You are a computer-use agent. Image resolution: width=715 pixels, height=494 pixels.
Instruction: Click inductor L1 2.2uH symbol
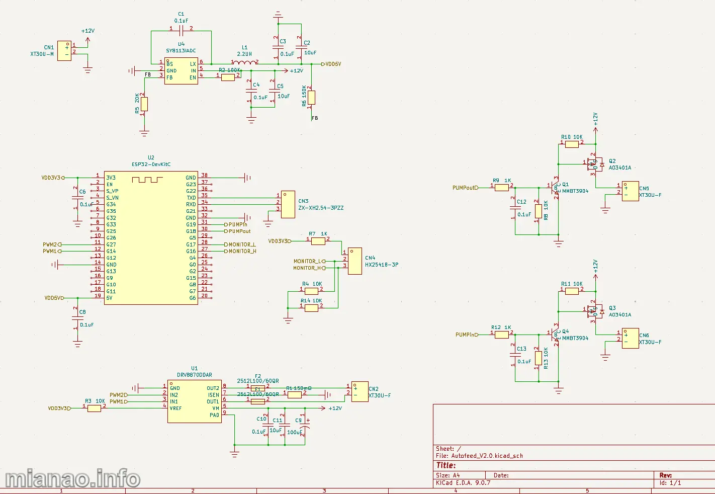[x=244, y=62]
